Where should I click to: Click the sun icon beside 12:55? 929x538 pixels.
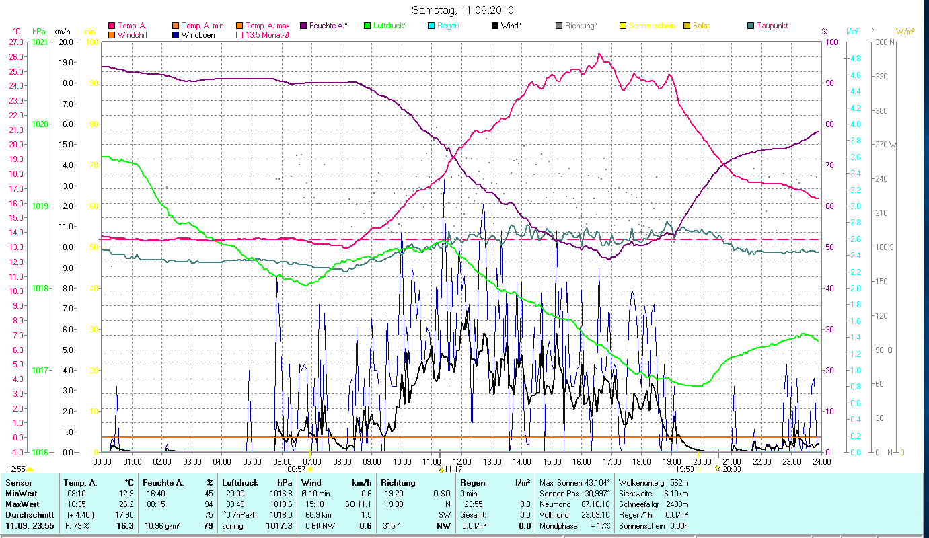(30, 469)
